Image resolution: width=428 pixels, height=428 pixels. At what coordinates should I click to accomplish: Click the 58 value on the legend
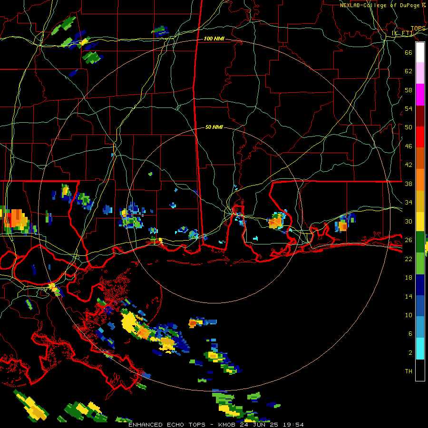point(409,90)
